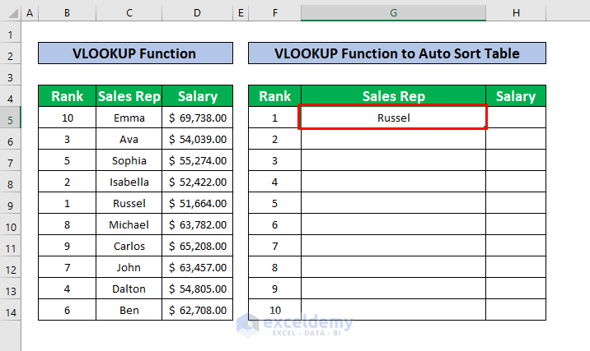Select column D header

point(197,14)
